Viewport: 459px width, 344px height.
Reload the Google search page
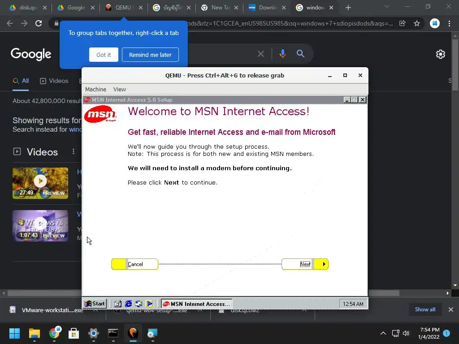click(39, 23)
